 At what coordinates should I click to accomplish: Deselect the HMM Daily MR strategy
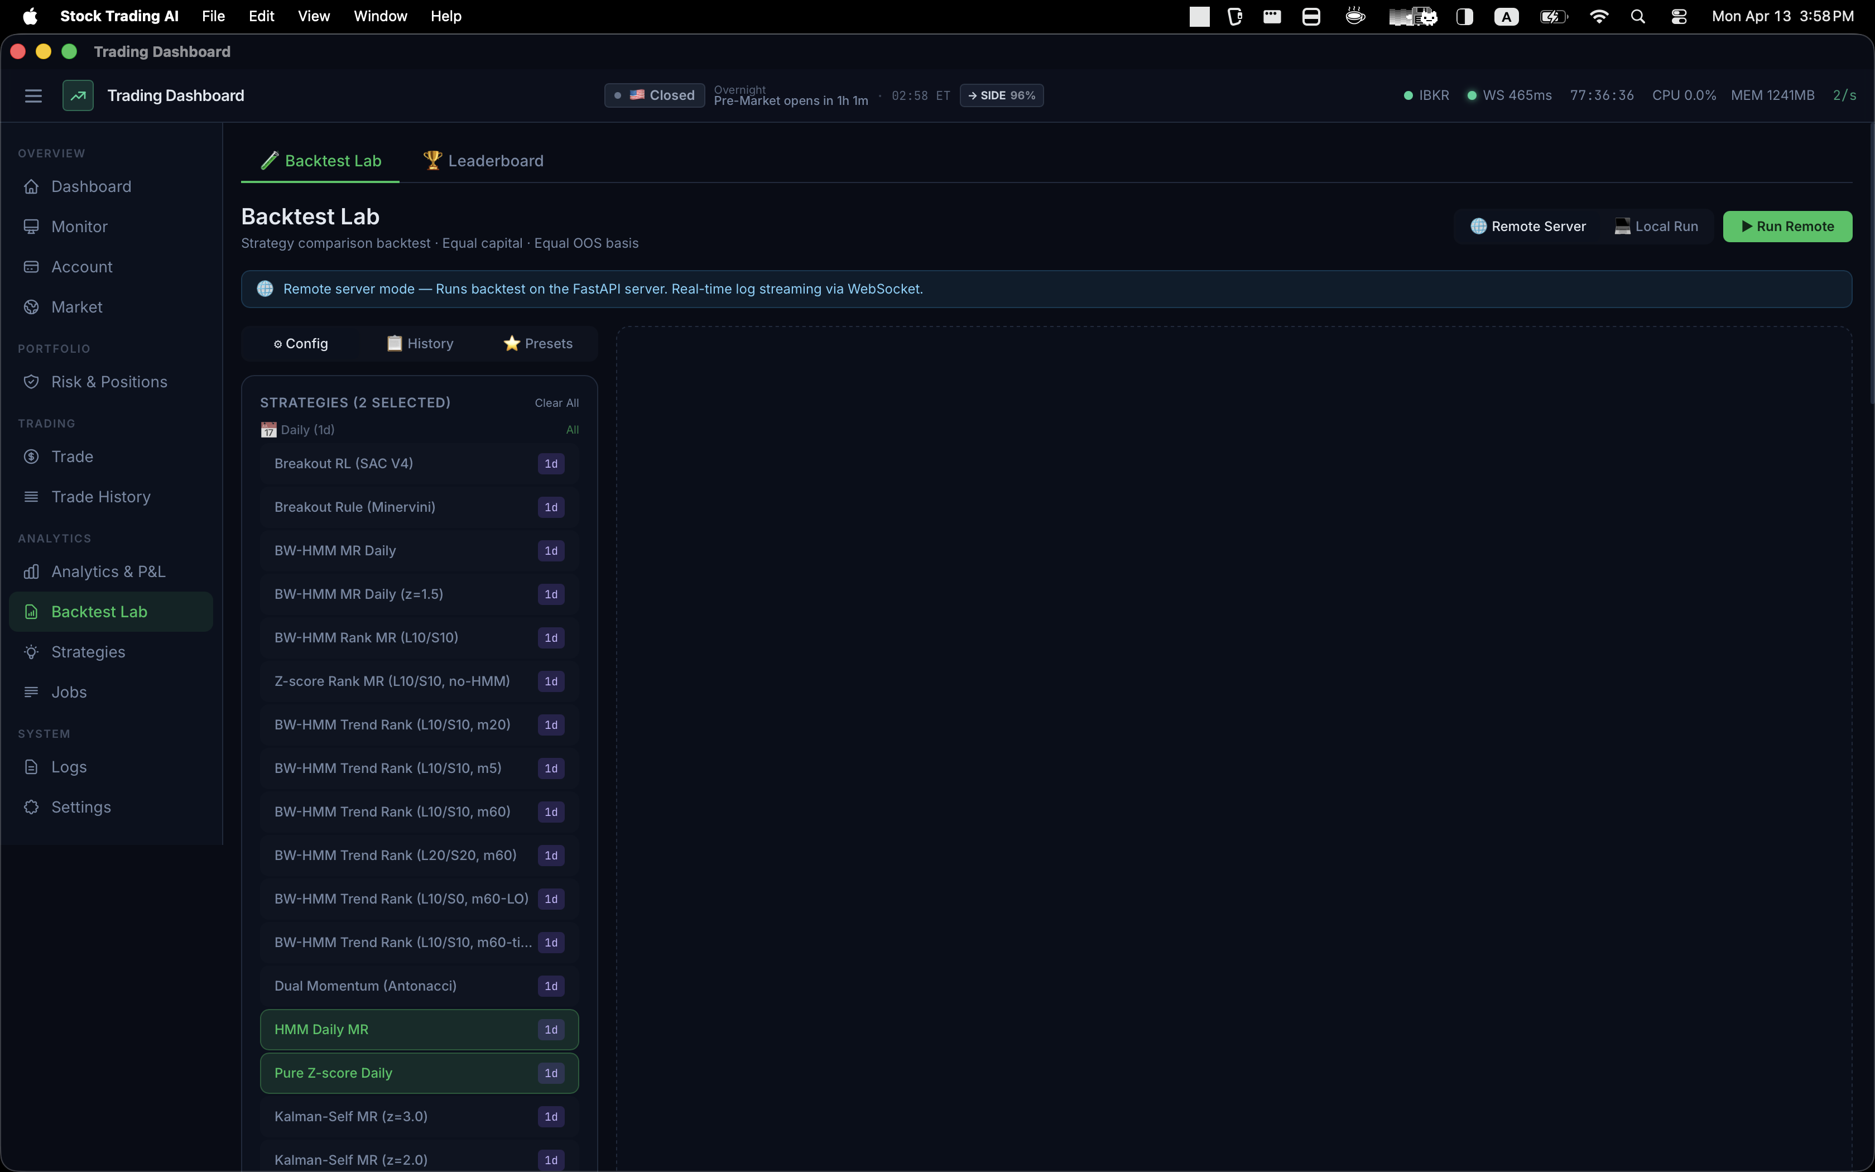coord(419,1029)
